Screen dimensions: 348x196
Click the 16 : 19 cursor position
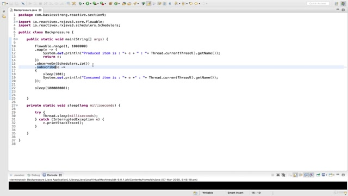click(x=256, y=193)
